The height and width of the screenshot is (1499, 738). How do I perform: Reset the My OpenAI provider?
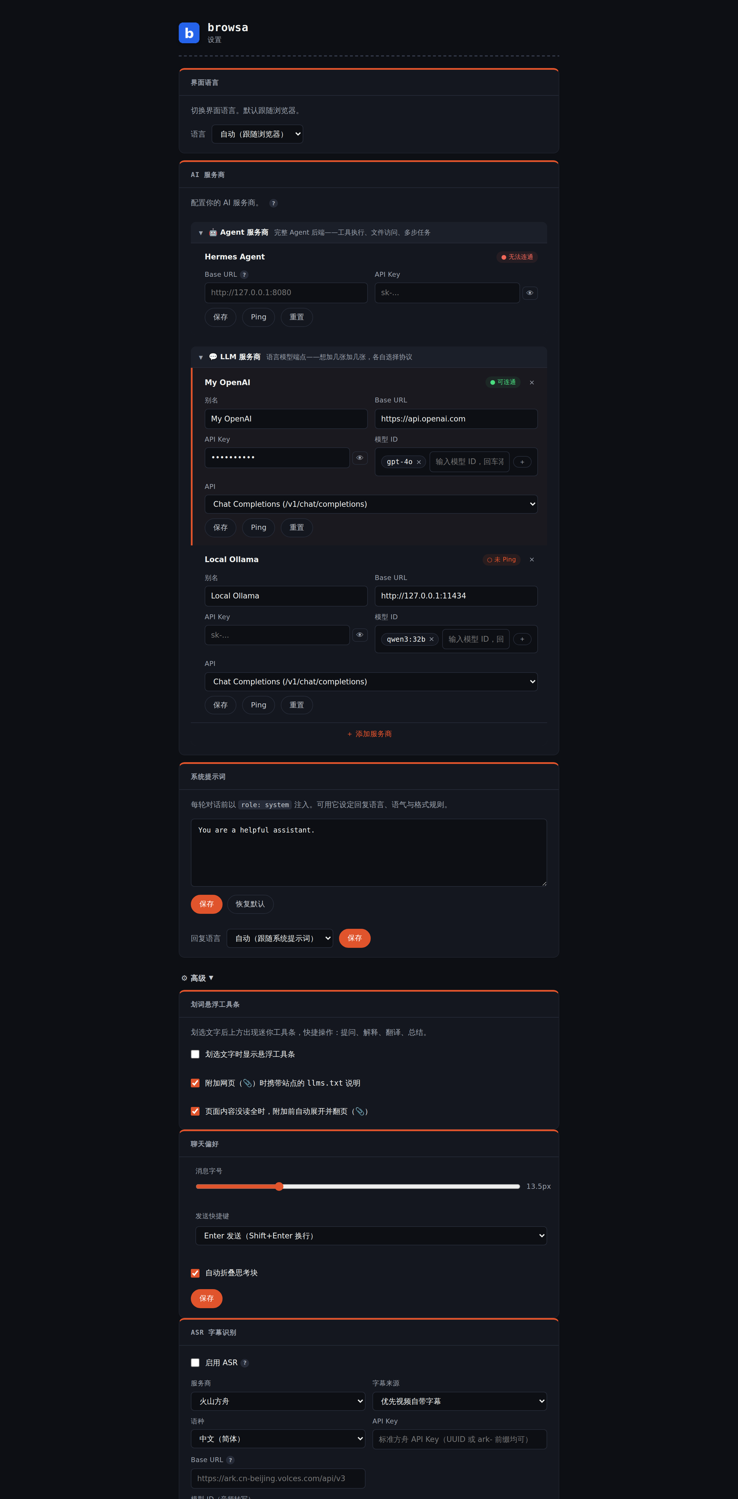[297, 527]
